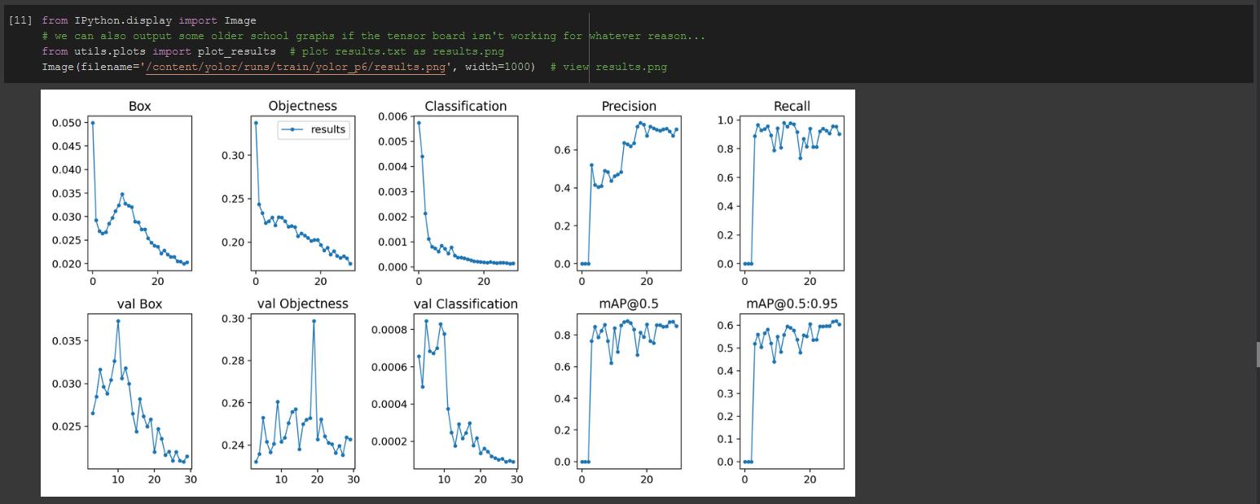Click the plot title reading only 'Box'
The image size is (1260, 504).
pyautogui.click(x=140, y=107)
